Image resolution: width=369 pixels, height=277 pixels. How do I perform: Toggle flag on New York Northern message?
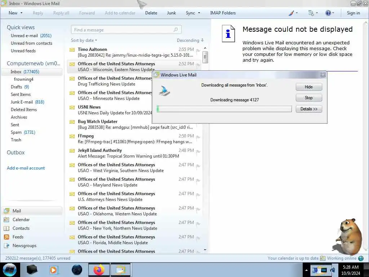pyautogui.click(x=198, y=224)
